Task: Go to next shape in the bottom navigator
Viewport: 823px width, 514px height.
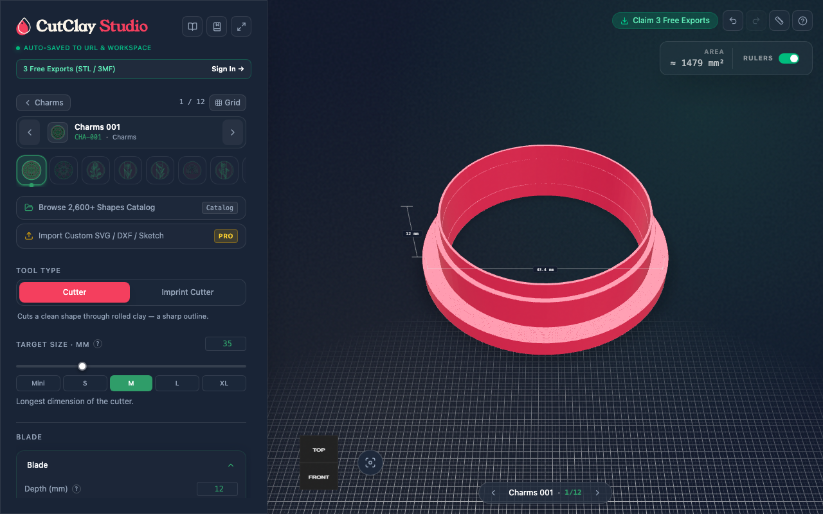Action: click(x=597, y=493)
